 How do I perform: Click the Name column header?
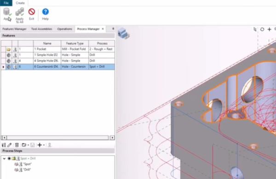coord(47,43)
